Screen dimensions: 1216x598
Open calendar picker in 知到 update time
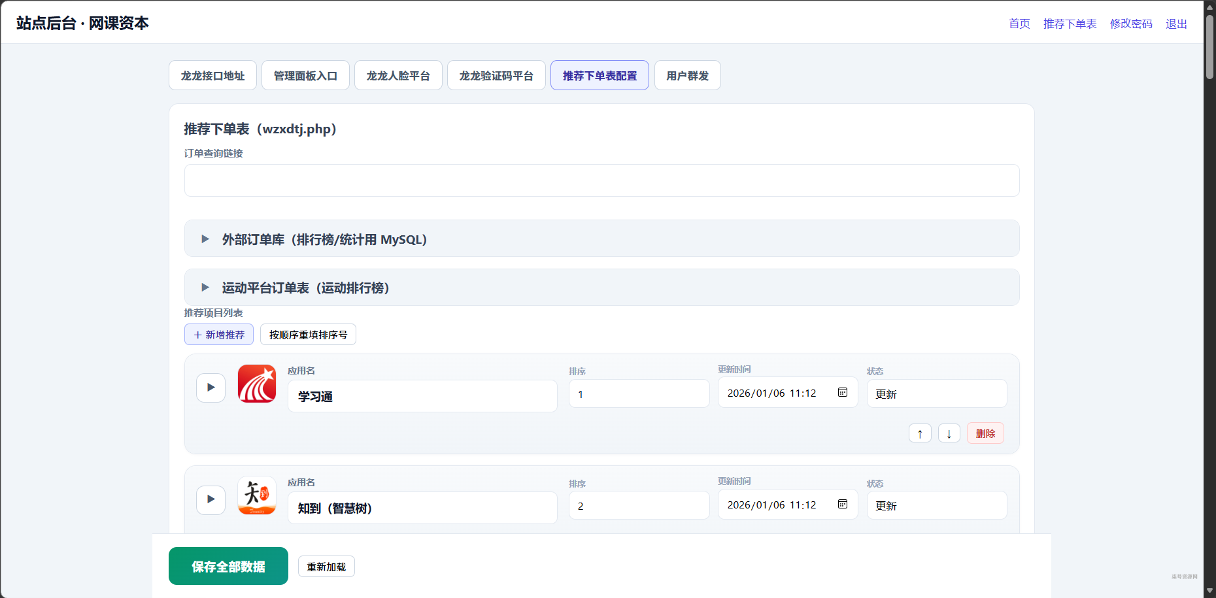pyautogui.click(x=843, y=505)
